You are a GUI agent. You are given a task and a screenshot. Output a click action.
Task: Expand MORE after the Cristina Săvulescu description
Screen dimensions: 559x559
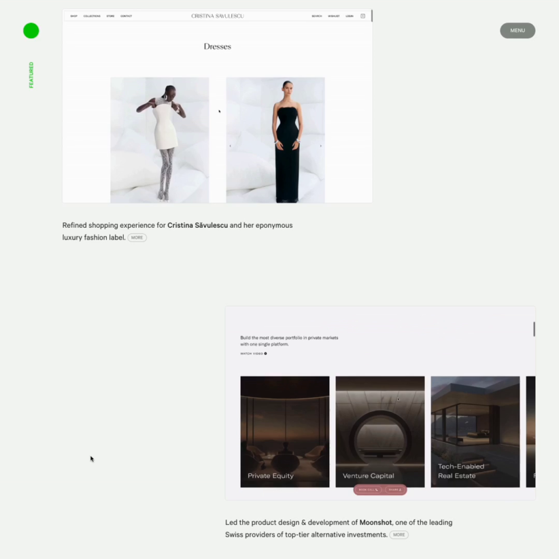(137, 238)
